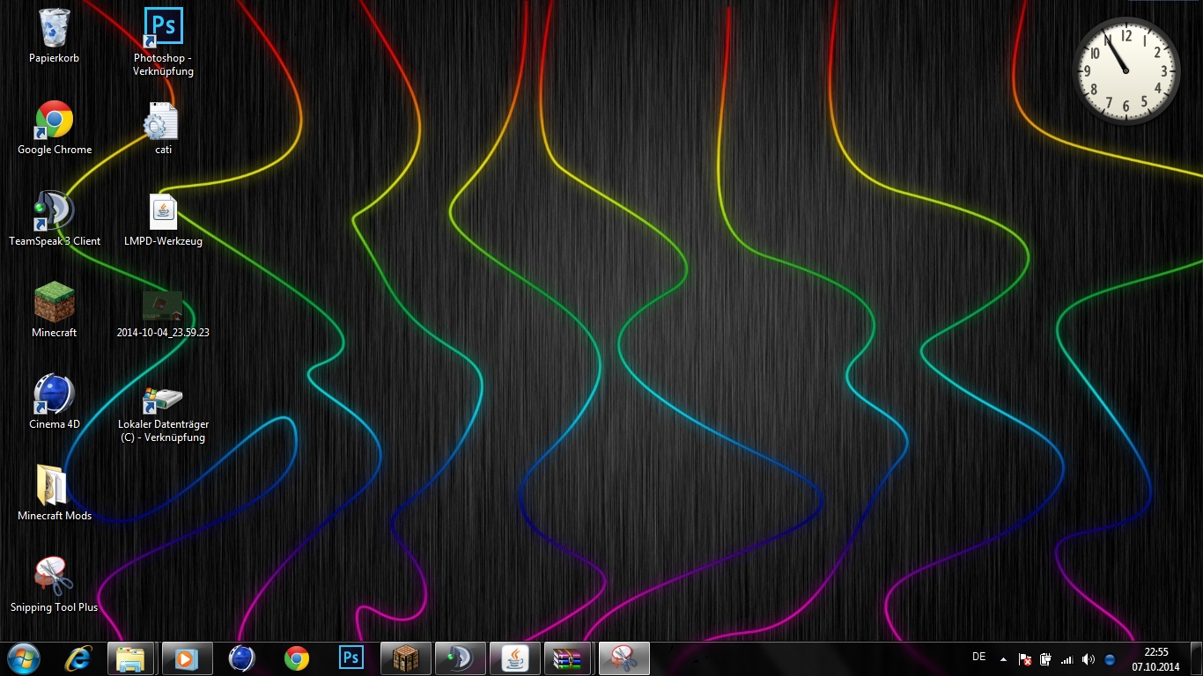Launch Internet Explorer from the taskbar

[78, 658]
